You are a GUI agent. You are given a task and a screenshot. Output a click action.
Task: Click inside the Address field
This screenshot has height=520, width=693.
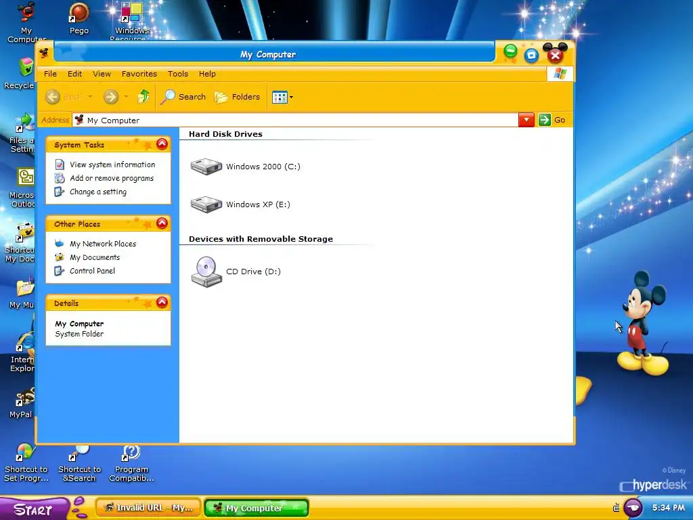(x=295, y=121)
